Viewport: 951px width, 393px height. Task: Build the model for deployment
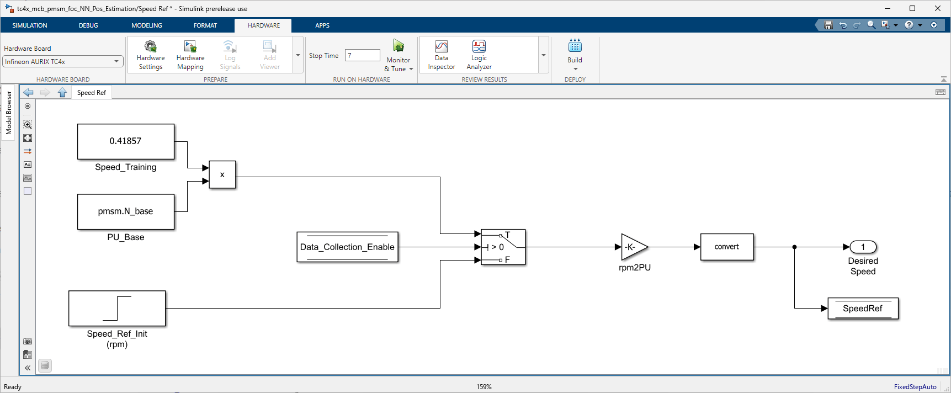click(x=575, y=50)
